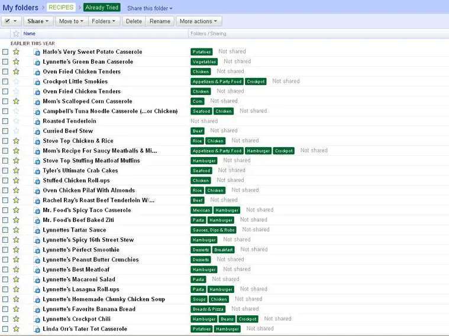
Task: Click document icon of Lynnette's Best Meatloaf
Action: (x=37, y=270)
